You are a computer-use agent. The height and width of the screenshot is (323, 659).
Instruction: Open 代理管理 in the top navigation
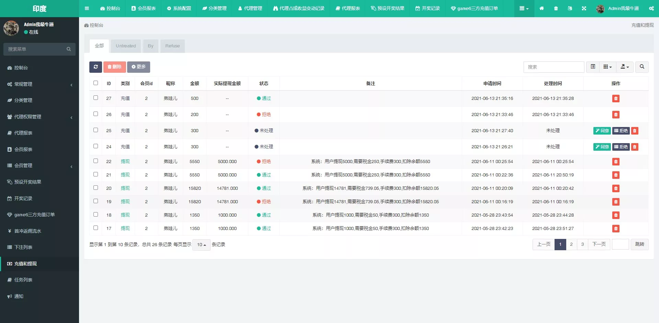click(250, 8)
